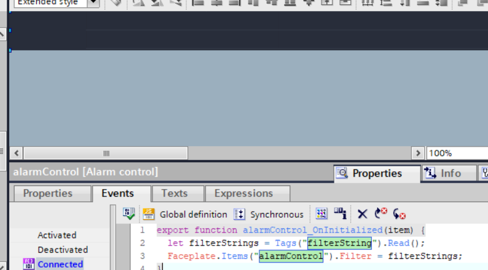Viewport: 488px width, 270px height.
Task: Click the alarmControl_OnInitialized function name
Action: pyautogui.click(x=312, y=230)
